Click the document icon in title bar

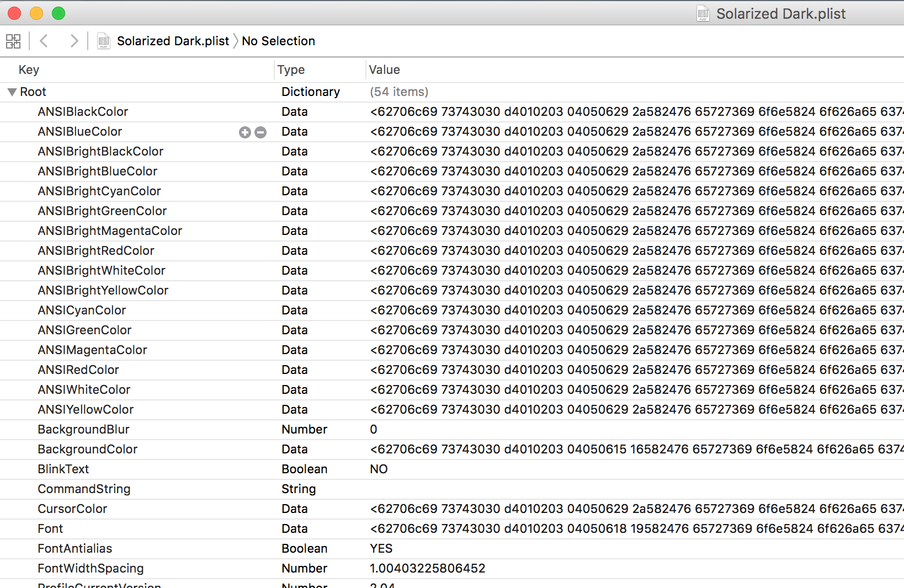(x=703, y=13)
